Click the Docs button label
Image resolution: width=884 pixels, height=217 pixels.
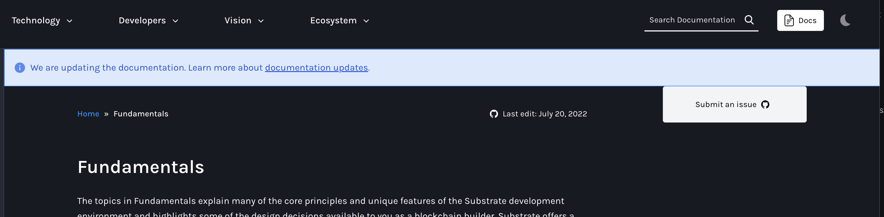(807, 21)
